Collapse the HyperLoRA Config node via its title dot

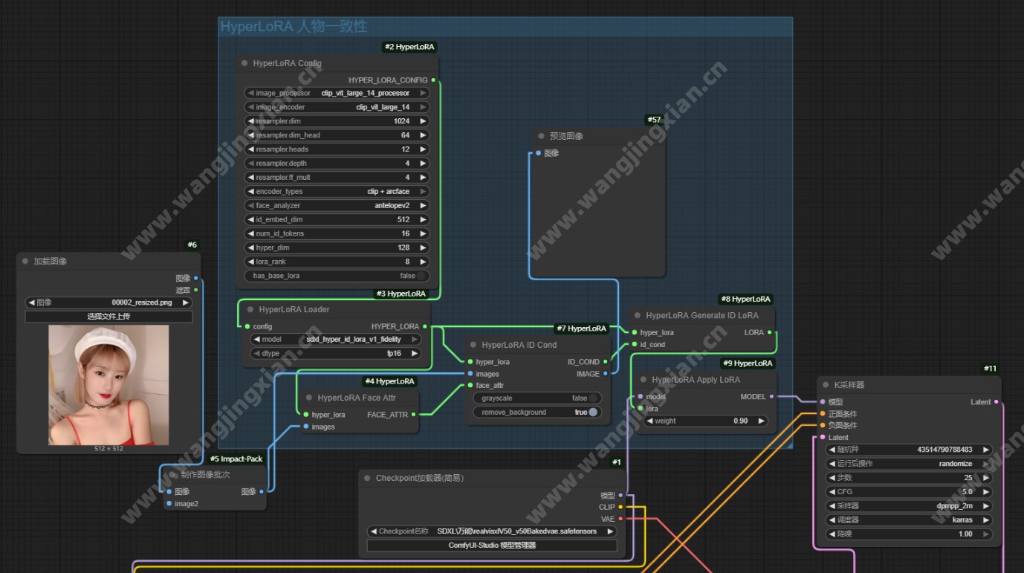click(x=244, y=63)
